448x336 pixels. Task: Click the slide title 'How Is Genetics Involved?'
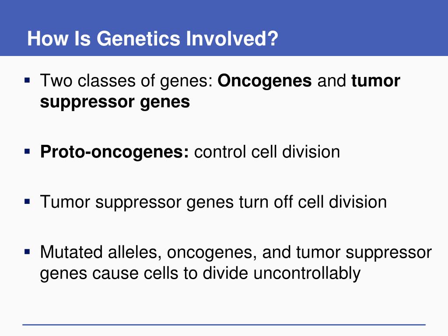[153, 38]
